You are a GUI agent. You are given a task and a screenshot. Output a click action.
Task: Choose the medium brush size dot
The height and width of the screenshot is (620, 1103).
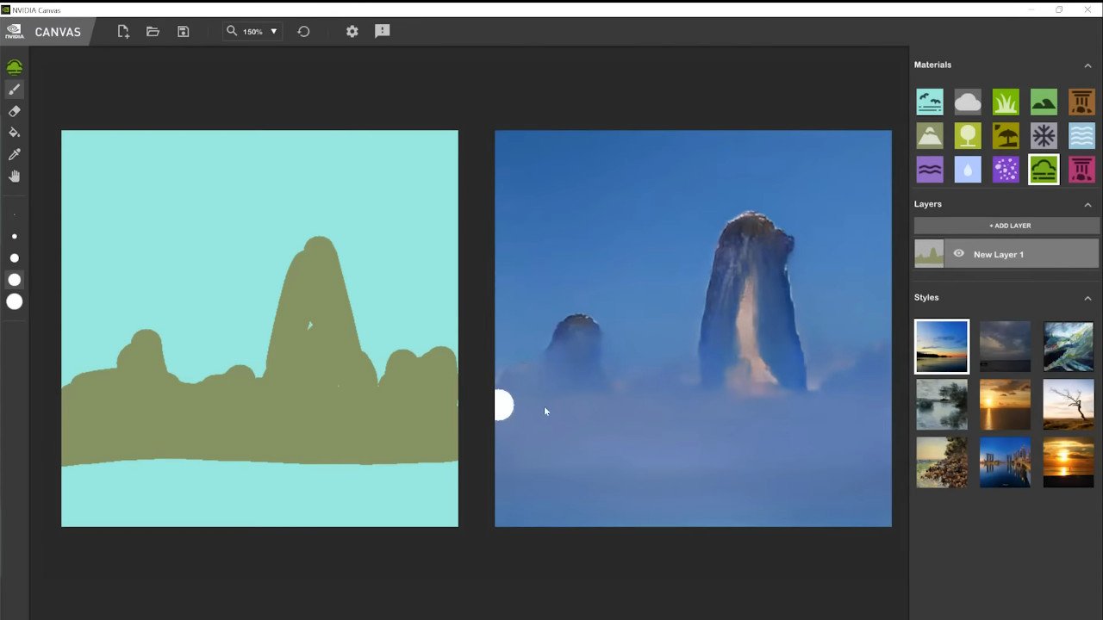coord(14,257)
